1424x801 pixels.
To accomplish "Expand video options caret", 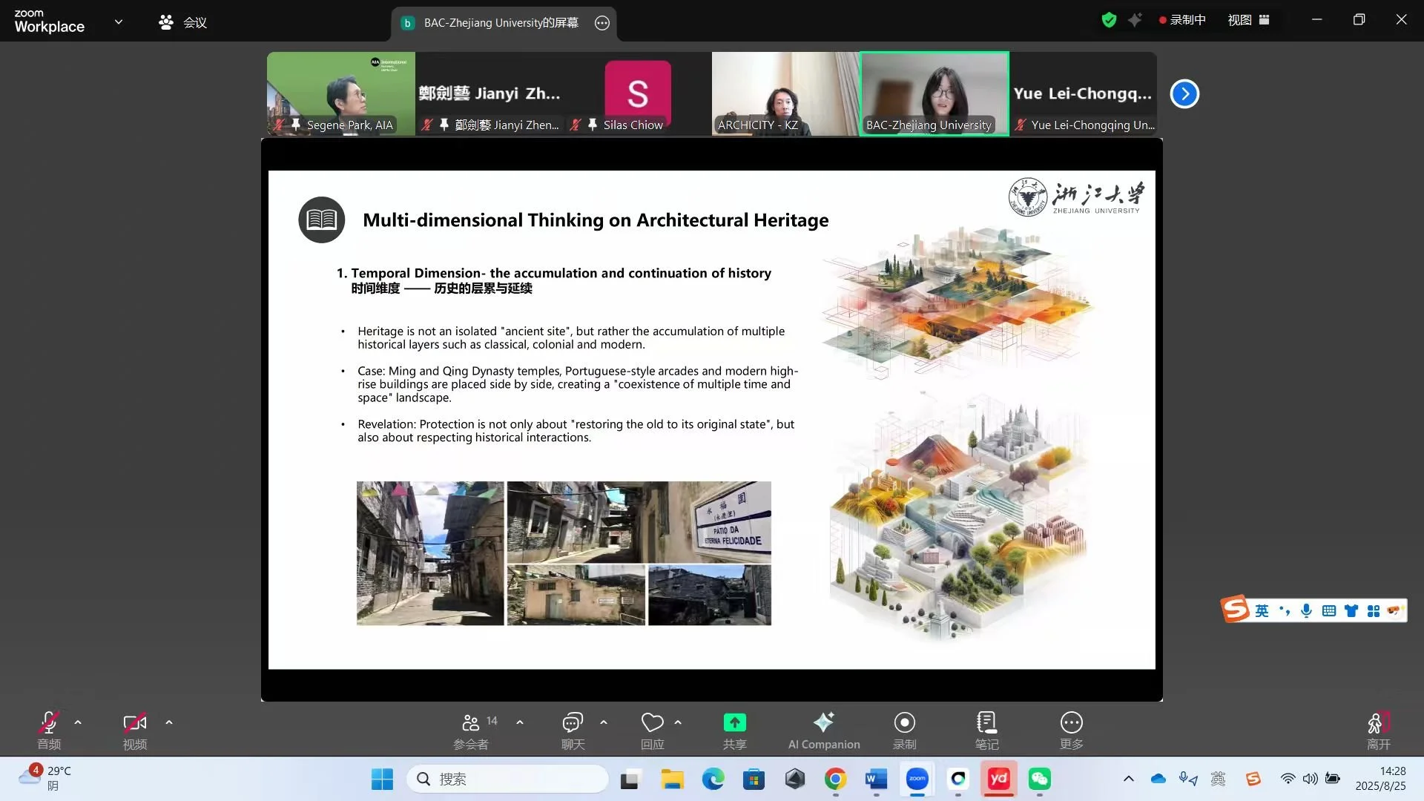I will [169, 722].
